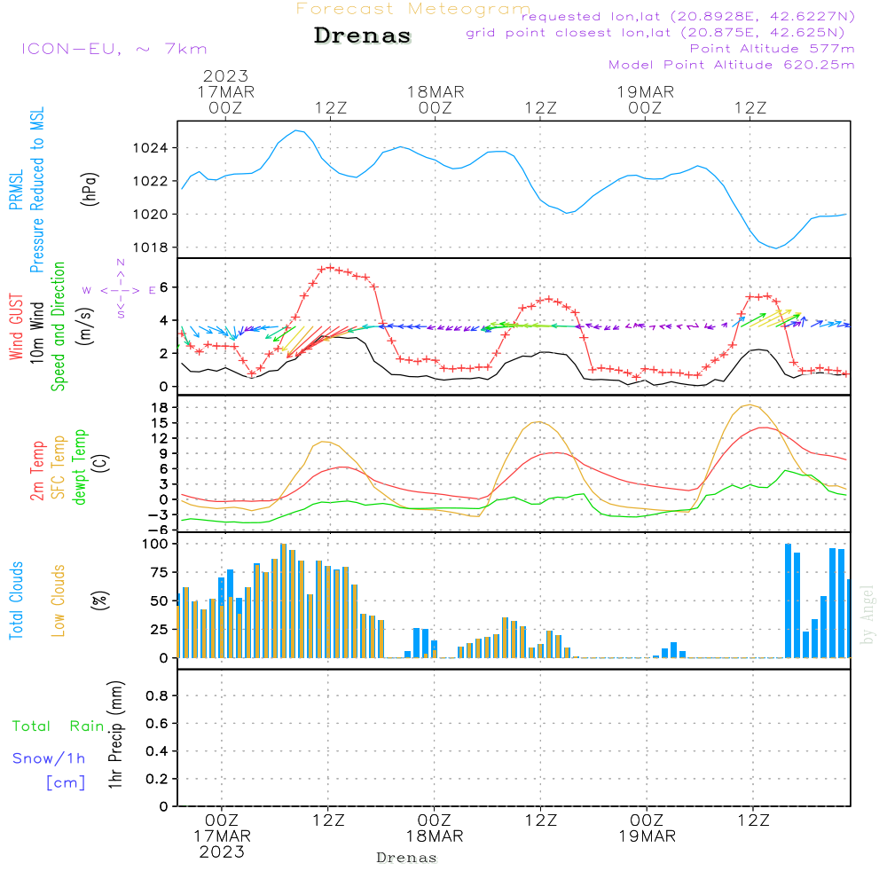Click the '(%)' cloud unit label
This screenshot has height=887, width=887.
(x=100, y=600)
